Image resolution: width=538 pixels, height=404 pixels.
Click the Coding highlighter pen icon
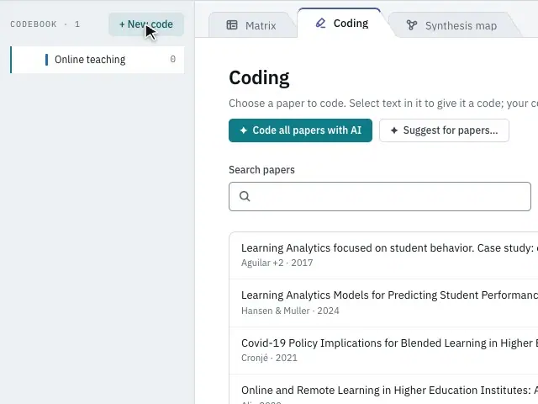coord(320,23)
